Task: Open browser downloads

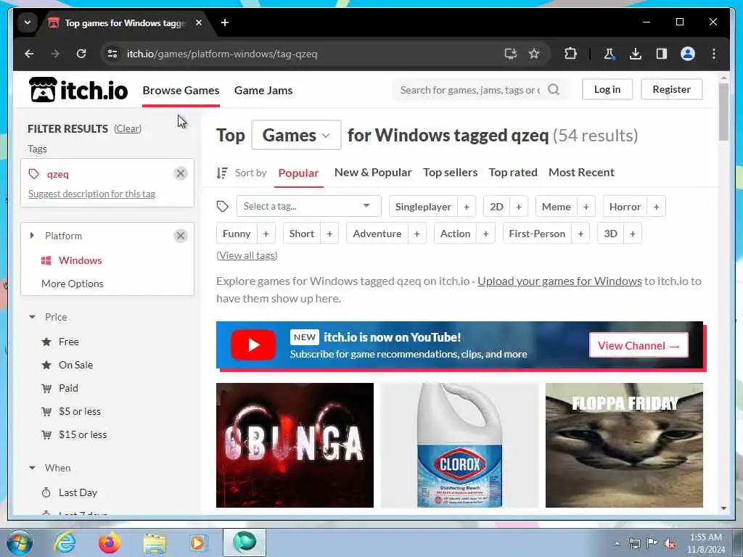Action: (x=636, y=54)
